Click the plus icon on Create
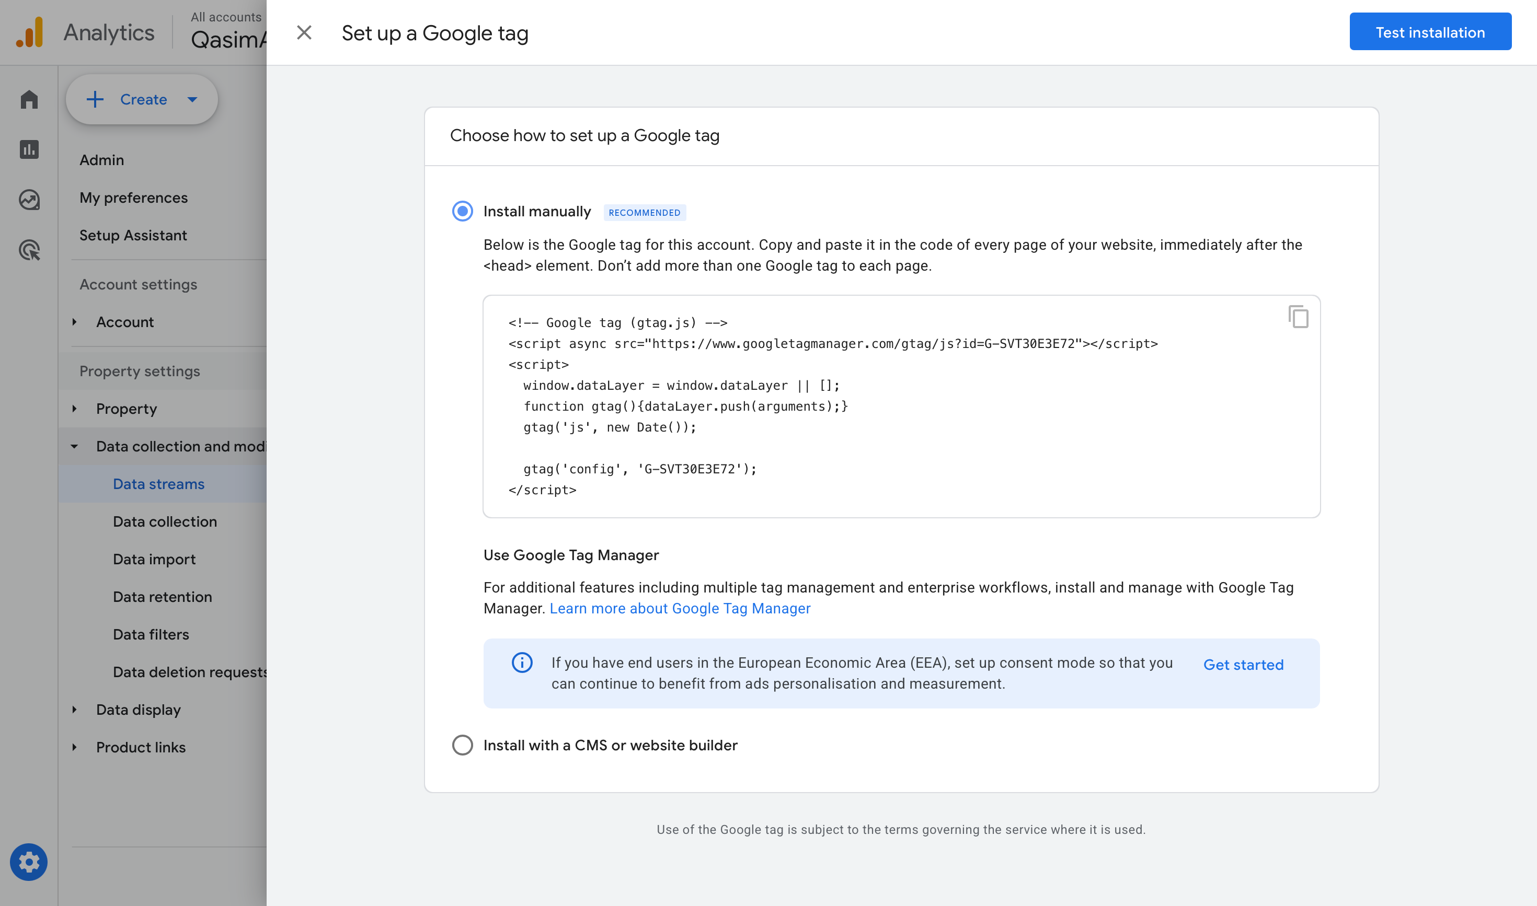Viewport: 1537px width, 906px height. tap(95, 99)
